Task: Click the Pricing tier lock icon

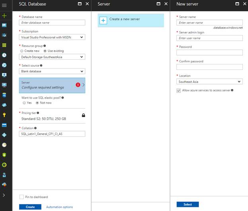Action: pyautogui.click(x=83, y=115)
